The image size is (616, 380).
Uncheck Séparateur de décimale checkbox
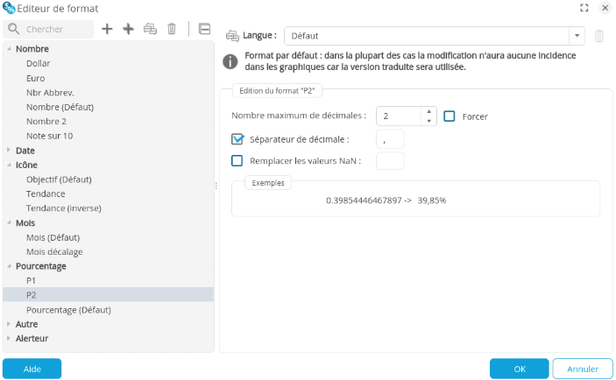(x=237, y=138)
